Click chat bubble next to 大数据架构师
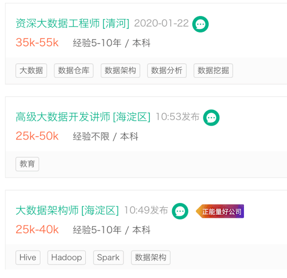Image resolution: width=287 pixels, height=278 pixels. [180, 211]
